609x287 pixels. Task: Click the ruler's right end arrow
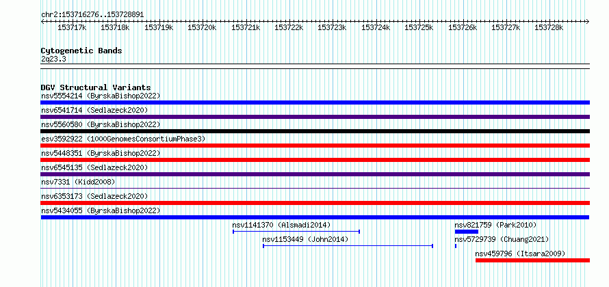(588, 22)
